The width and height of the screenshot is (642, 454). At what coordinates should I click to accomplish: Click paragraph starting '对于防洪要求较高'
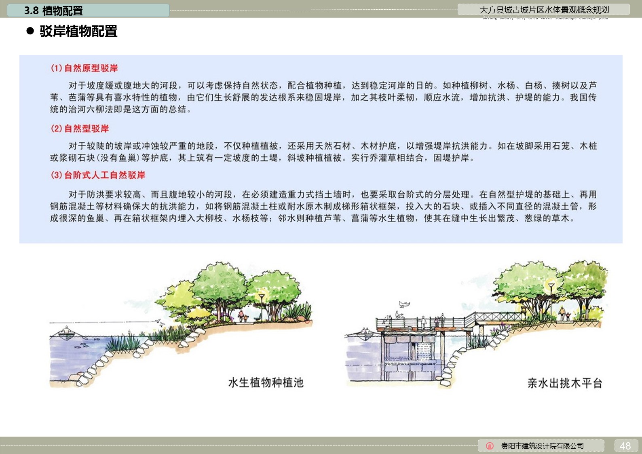point(323,206)
